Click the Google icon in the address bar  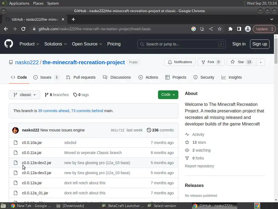point(193,29)
